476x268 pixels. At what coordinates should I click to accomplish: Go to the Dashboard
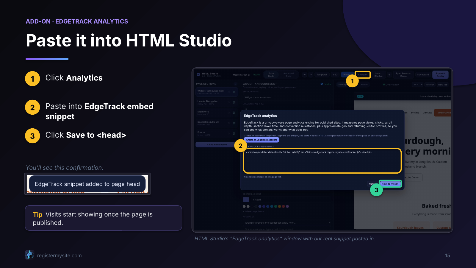[x=423, y=75]
